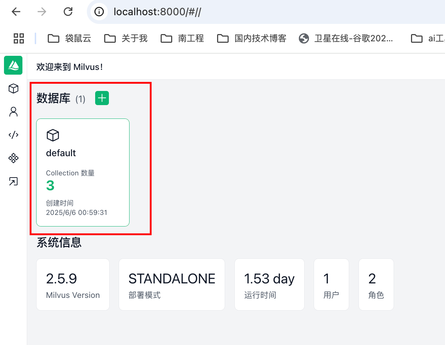Open the databases cube icon in sidebar
The height and width of the screenshot is (345, 445).
click(x=13, y=88)
